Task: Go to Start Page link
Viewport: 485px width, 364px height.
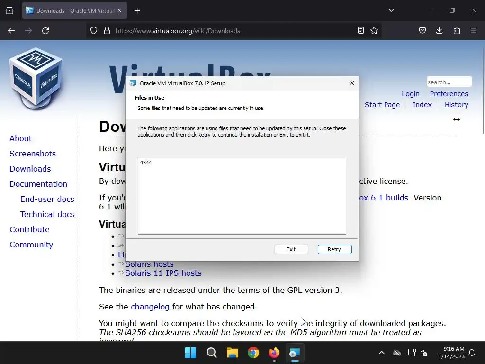Action: pyautogui.click(x=382, y=105)
